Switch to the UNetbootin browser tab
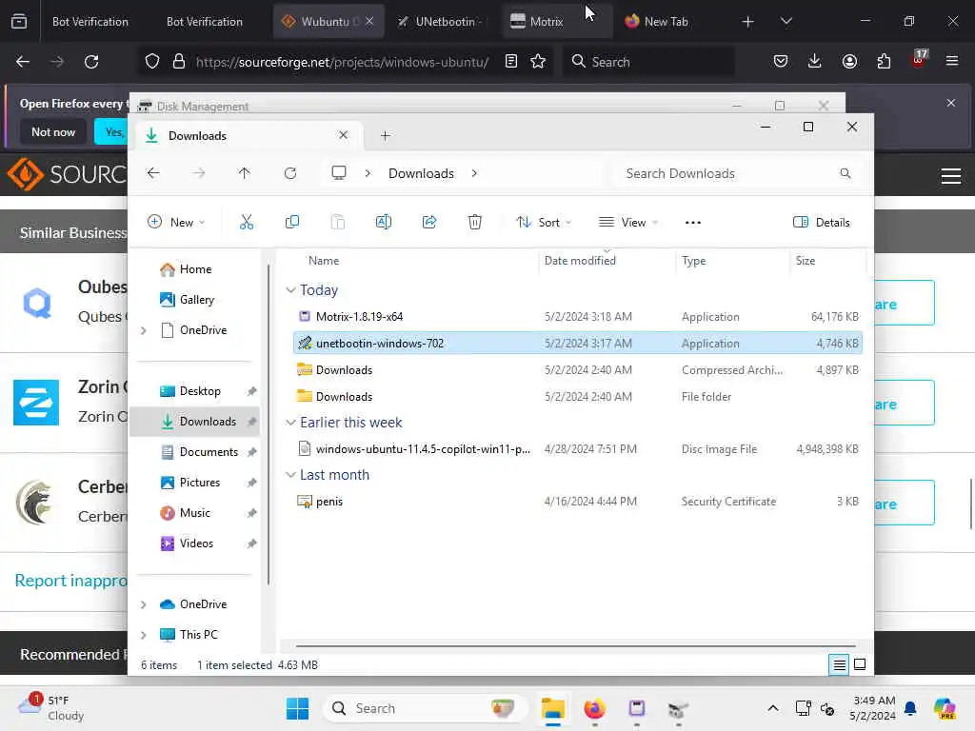 [443, 21]
